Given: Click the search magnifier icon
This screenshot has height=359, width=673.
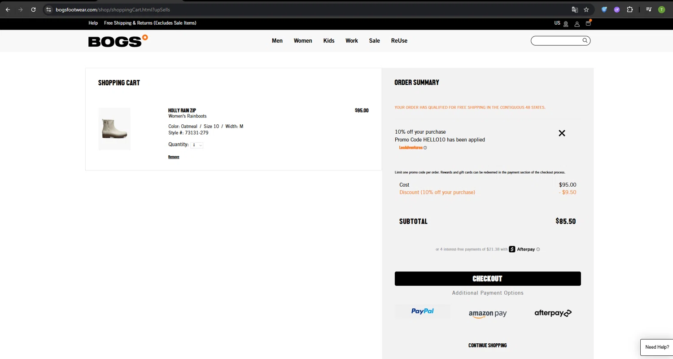Looking at the screenshot, I should (x=585, y=40).
